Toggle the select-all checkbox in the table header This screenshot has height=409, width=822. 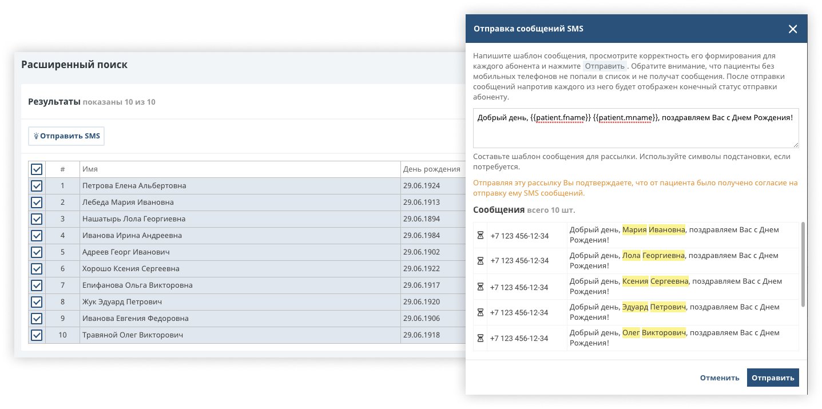pyautogui.click(x=37, y=169)
